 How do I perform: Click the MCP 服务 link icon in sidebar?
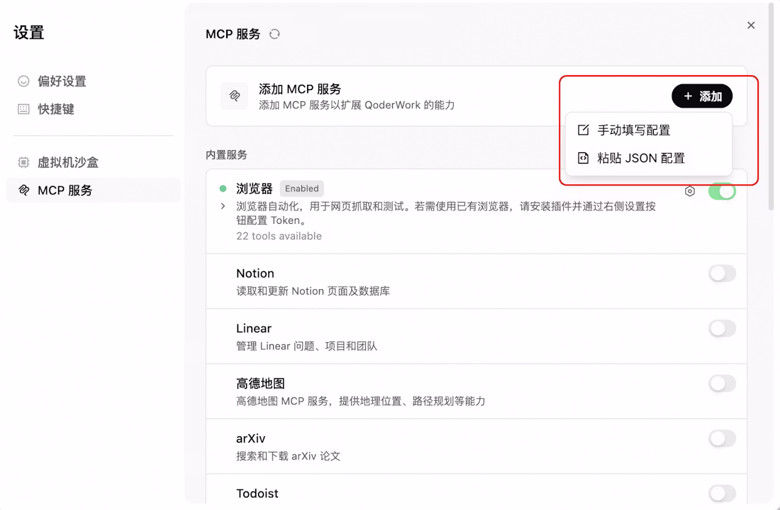click(x=23, y=191)
